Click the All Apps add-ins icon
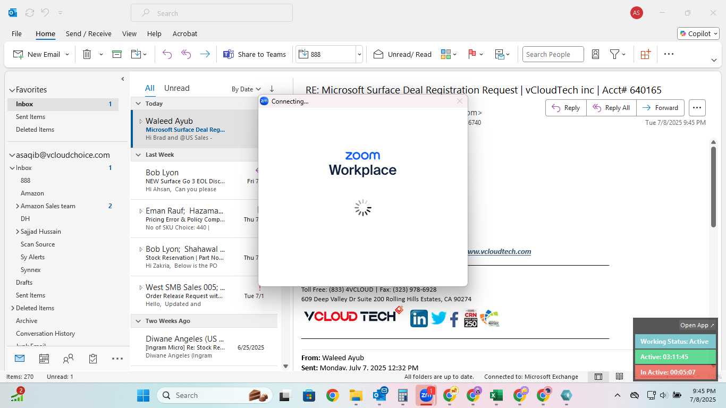Image resolution: width=726 pixels, height=408 pixels. (645, 54)
